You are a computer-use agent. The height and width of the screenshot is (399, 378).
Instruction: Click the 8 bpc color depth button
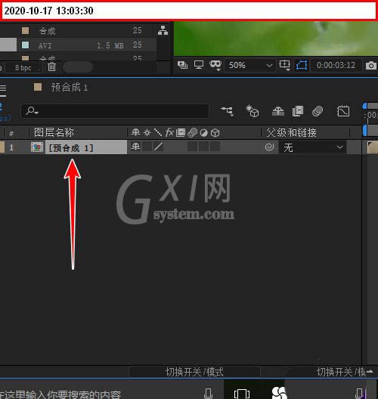tap(23, 68)
